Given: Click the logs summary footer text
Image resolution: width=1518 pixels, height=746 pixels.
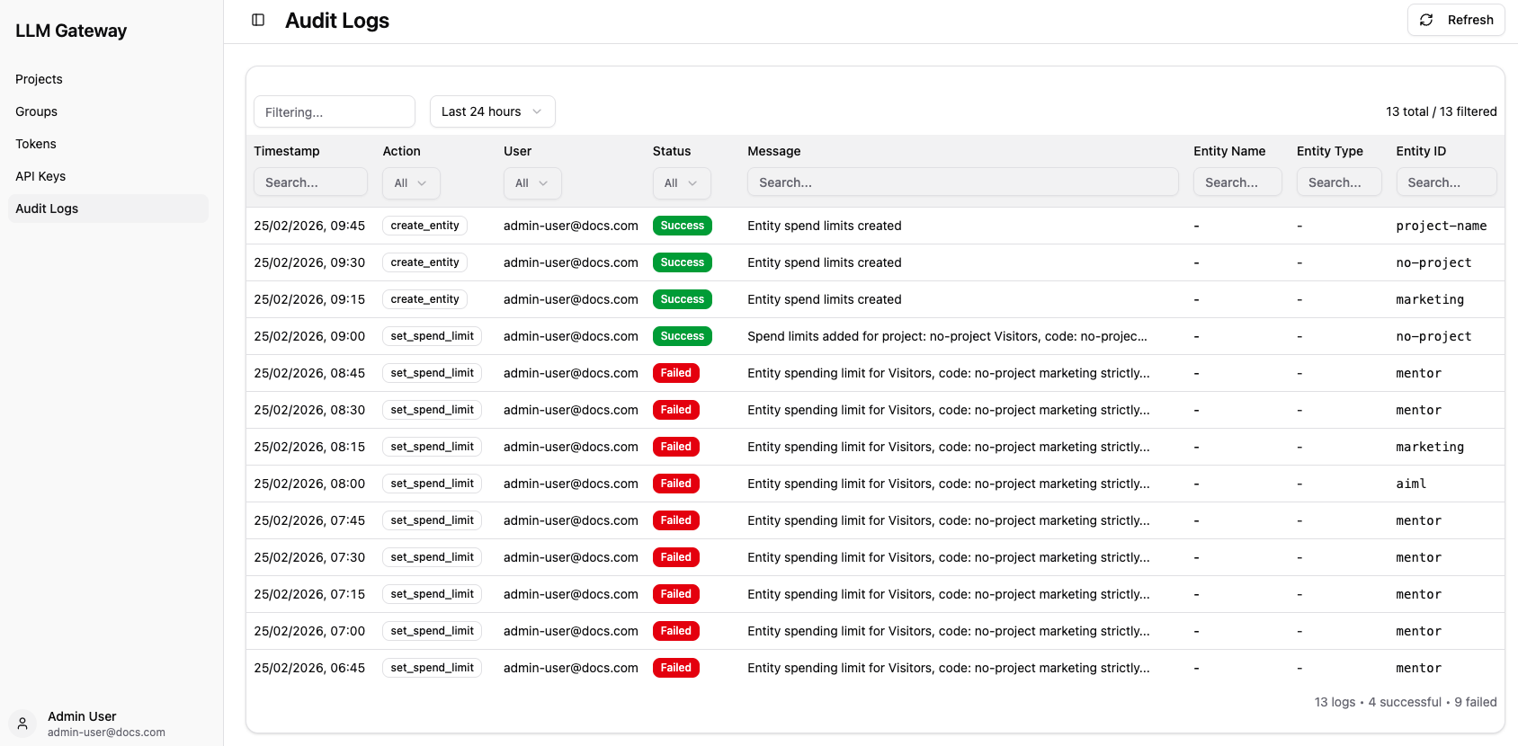Looking at the screenshot, I should [x=1406, y=702].
